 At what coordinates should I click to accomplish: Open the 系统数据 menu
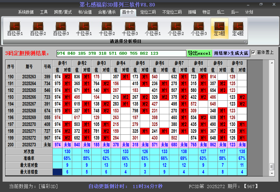click(x=26, y=12)
